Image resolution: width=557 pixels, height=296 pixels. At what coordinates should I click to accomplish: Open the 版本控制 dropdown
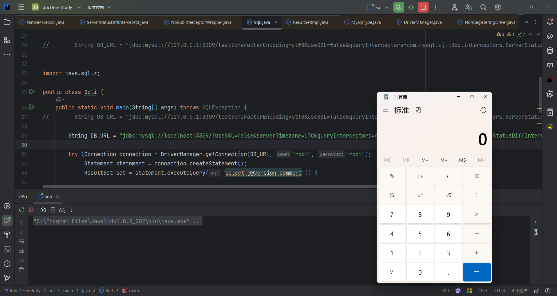(99, 7)
